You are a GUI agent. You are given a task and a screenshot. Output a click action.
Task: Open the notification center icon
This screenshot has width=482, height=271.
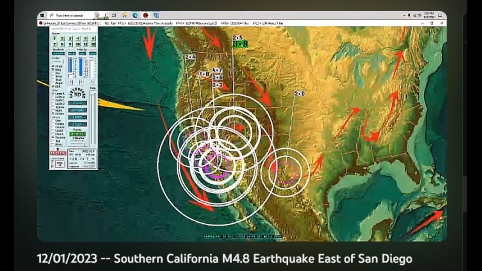pos(441,15)
